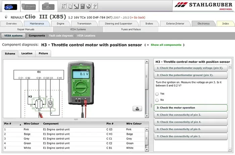Click pin table scroll down arrow
The height and width of the screenshot is (155, 235).
(x=147, y=150)
